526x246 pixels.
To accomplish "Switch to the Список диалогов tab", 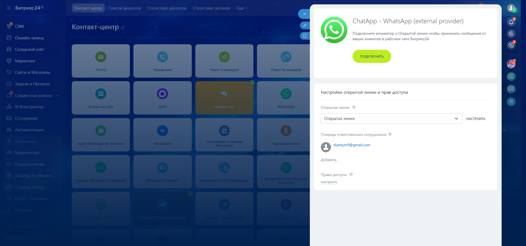I will click(124, 8).
